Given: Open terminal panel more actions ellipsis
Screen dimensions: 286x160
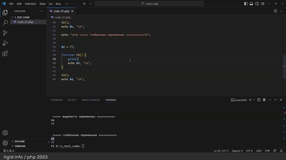Looking at the screenshot, I should click(x=270, y=100).
